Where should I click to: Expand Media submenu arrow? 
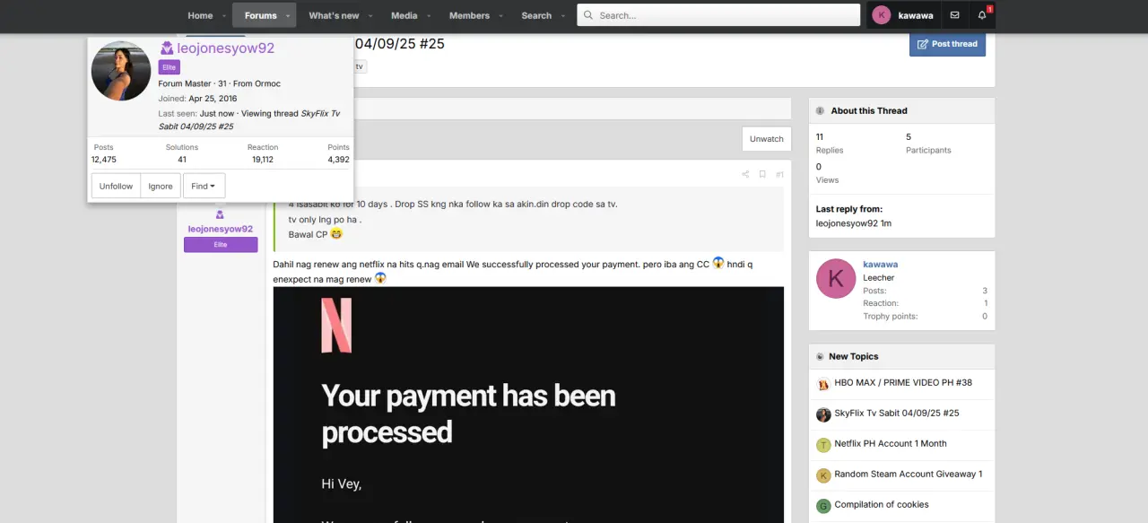coord(429,16)
